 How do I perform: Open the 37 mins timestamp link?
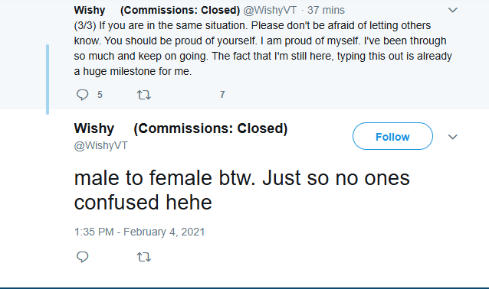click(x=326, y=10)
